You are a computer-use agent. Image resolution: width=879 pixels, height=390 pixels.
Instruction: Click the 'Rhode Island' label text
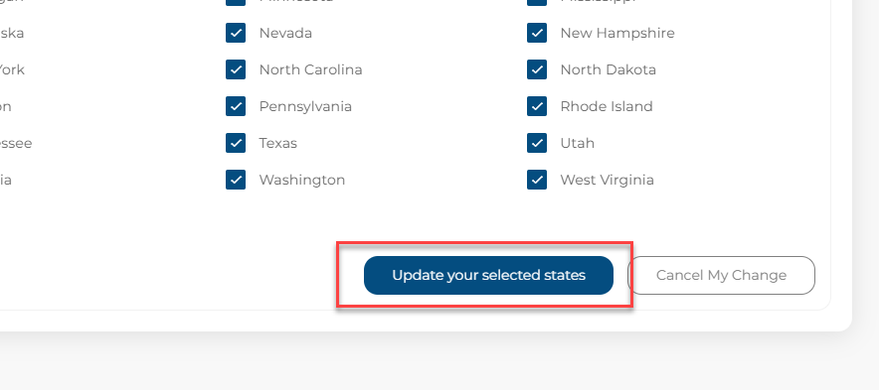click(x=607, y=106)
